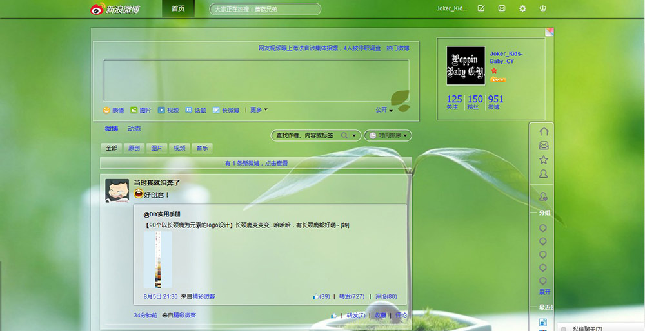
Task: Open Joker_Kids-Baby_CY profile name link
Action: click(x=506, y=57)
